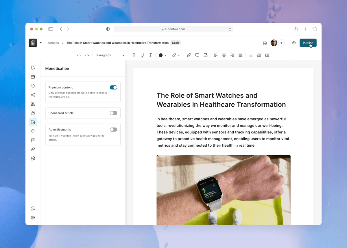Open the settings gear icon

point(33,217)
